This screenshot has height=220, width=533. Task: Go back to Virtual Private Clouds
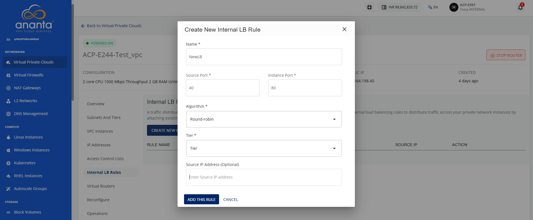111,26
